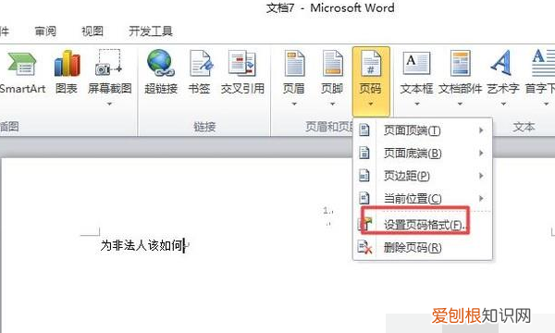Expand the 页眉 dropdown arrow
Viewport: 555px width, 333px height.
coord(294,104)
